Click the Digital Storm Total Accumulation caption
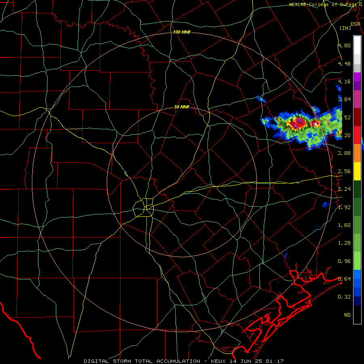The width and height of the screenshot is (364, 364). point(142,361)
